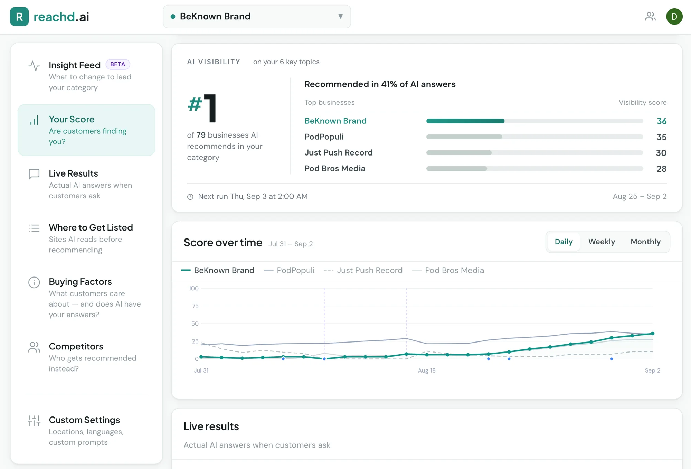Select Your Score in sidebar

[x=86, y=130]
